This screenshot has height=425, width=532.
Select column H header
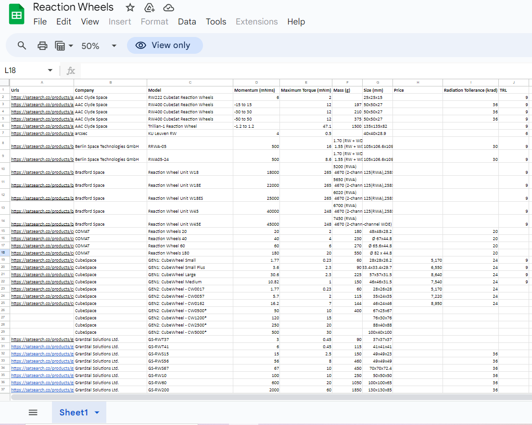(418, 83)
